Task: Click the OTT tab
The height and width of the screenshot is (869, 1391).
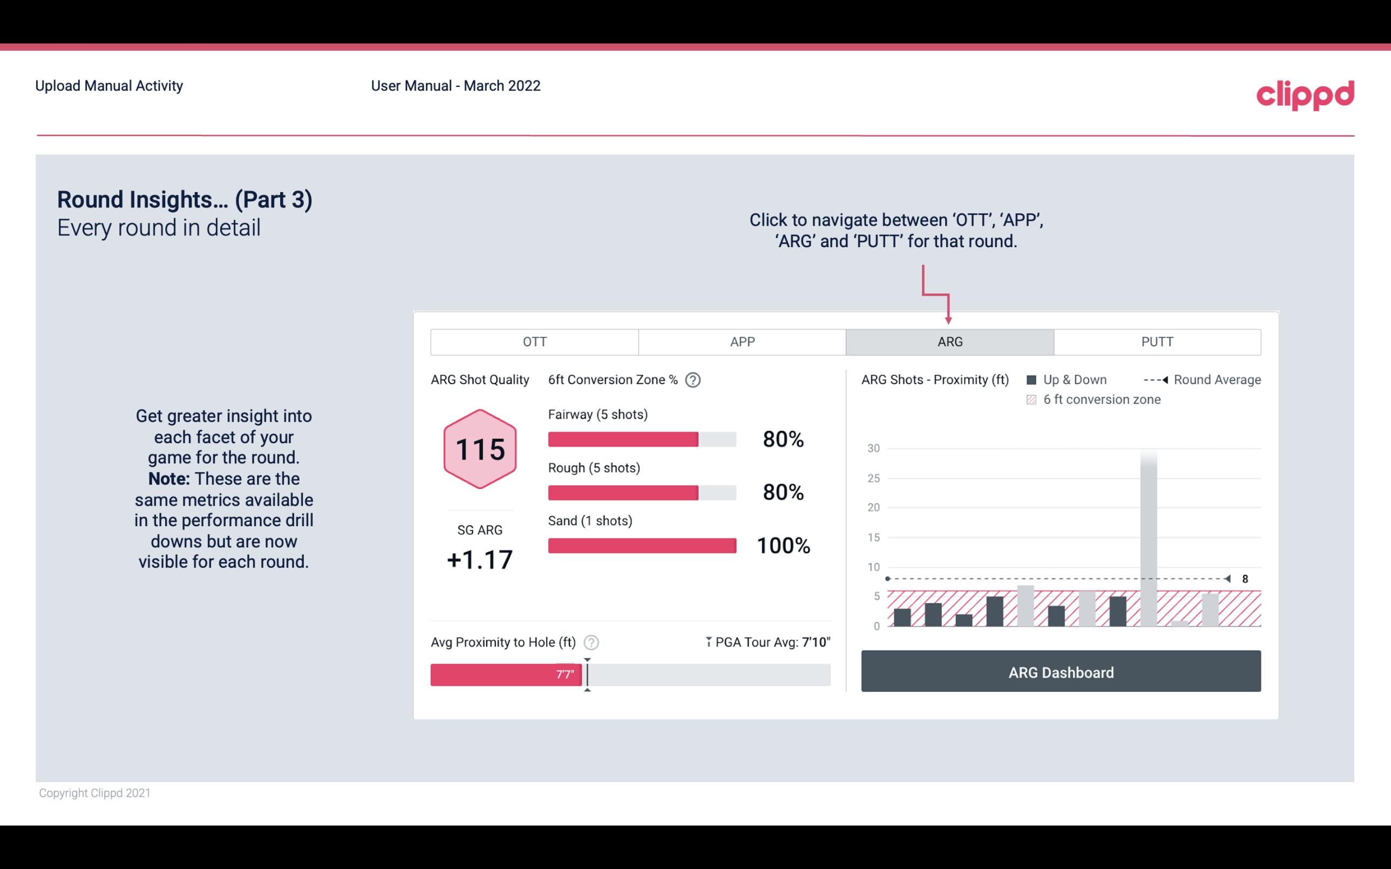Action: pos(537,342)
